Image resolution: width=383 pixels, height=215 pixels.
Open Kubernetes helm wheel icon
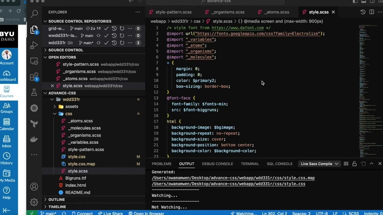[34, 108]
